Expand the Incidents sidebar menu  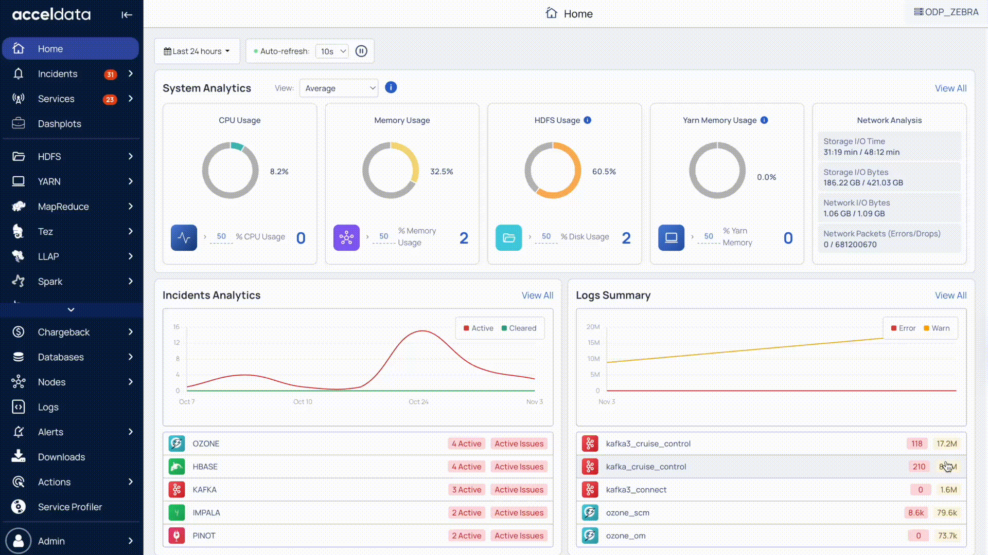pos(131,74)
